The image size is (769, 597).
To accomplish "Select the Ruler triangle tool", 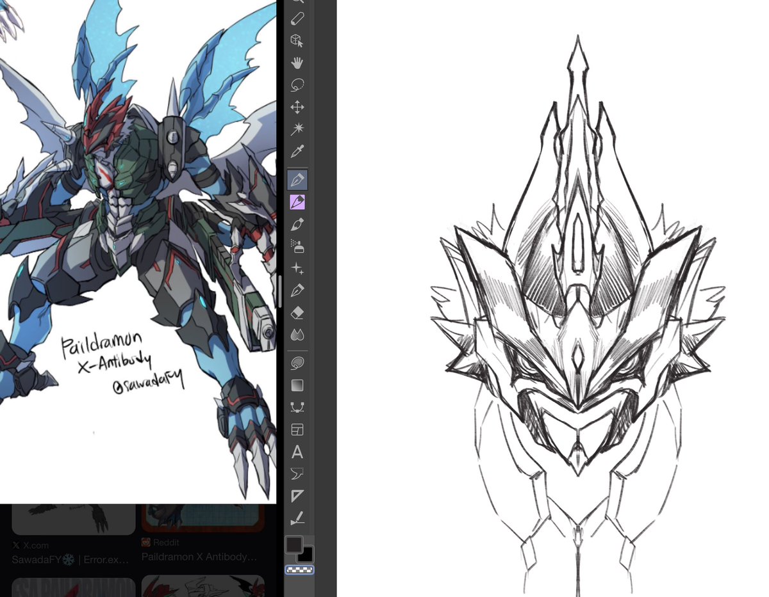I will click(297, 496).
